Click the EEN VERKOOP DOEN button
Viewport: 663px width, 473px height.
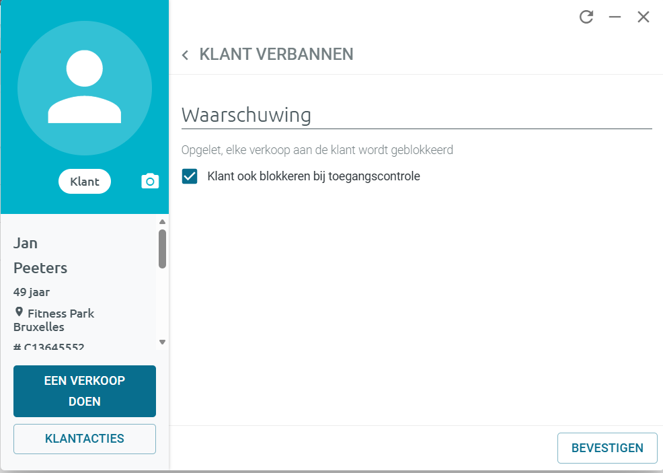coord(85,391)
